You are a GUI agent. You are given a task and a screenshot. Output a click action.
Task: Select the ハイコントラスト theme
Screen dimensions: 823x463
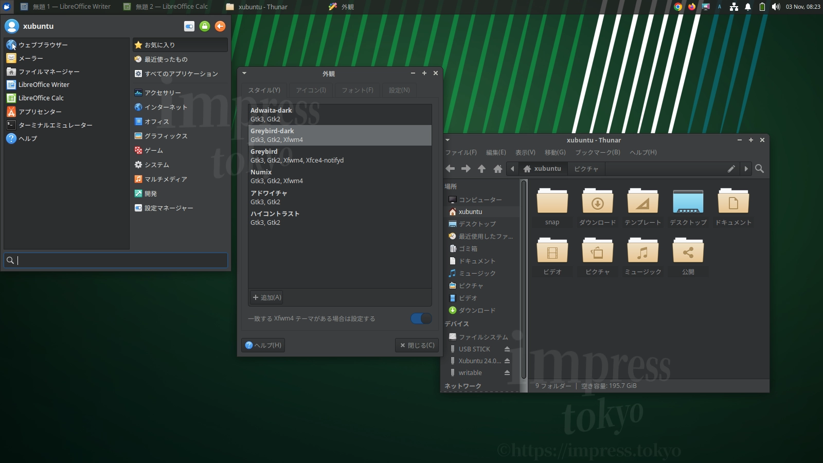[340, 218]
